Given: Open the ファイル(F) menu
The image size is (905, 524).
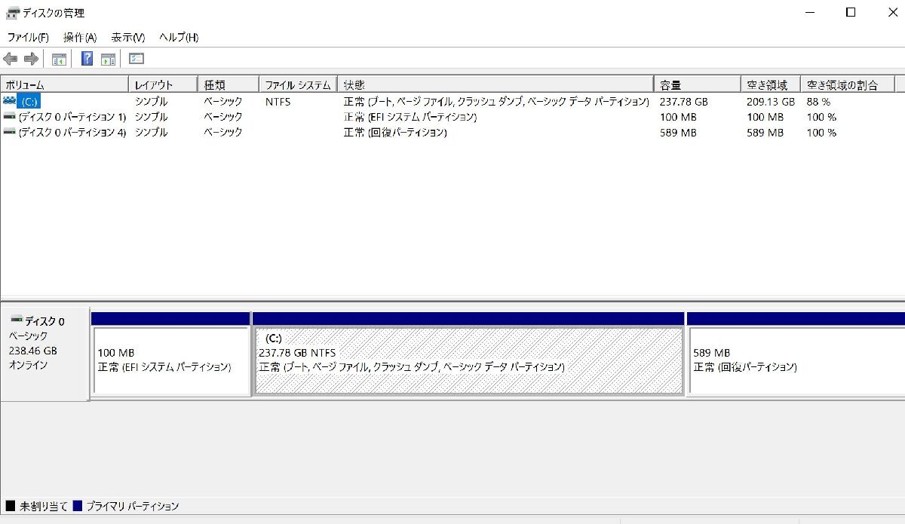Looking at the screenshot, I should click(28, 37).
